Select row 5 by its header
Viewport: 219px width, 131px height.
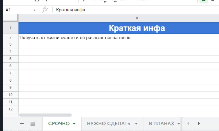11,59
